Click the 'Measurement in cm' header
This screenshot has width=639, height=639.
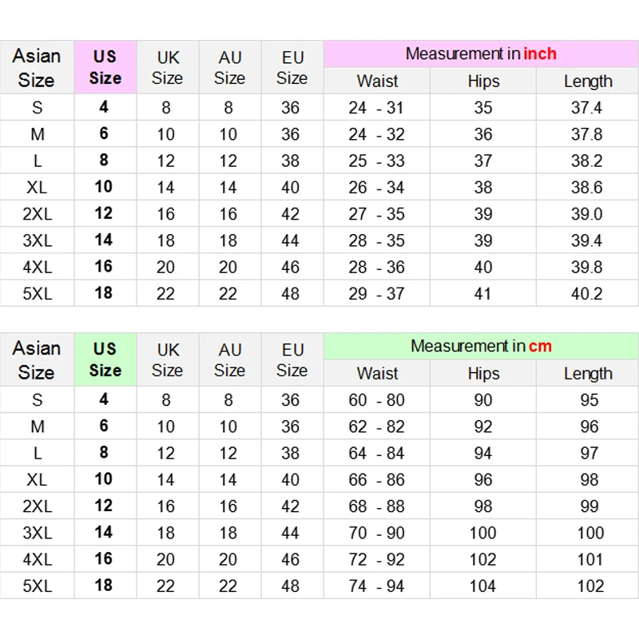coord(481,346)
